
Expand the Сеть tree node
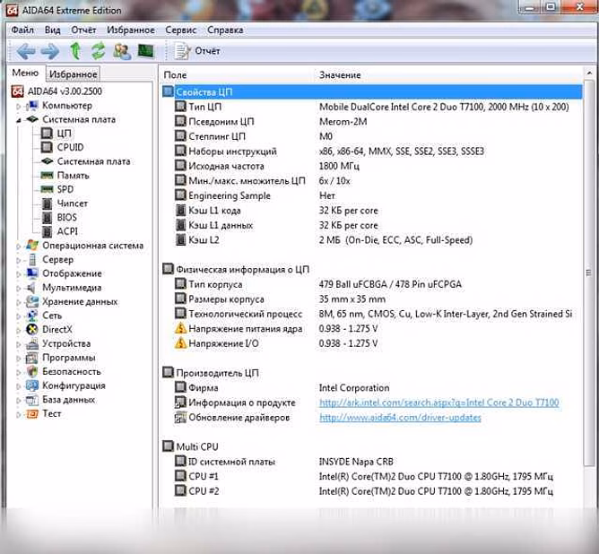coord(18,316)
